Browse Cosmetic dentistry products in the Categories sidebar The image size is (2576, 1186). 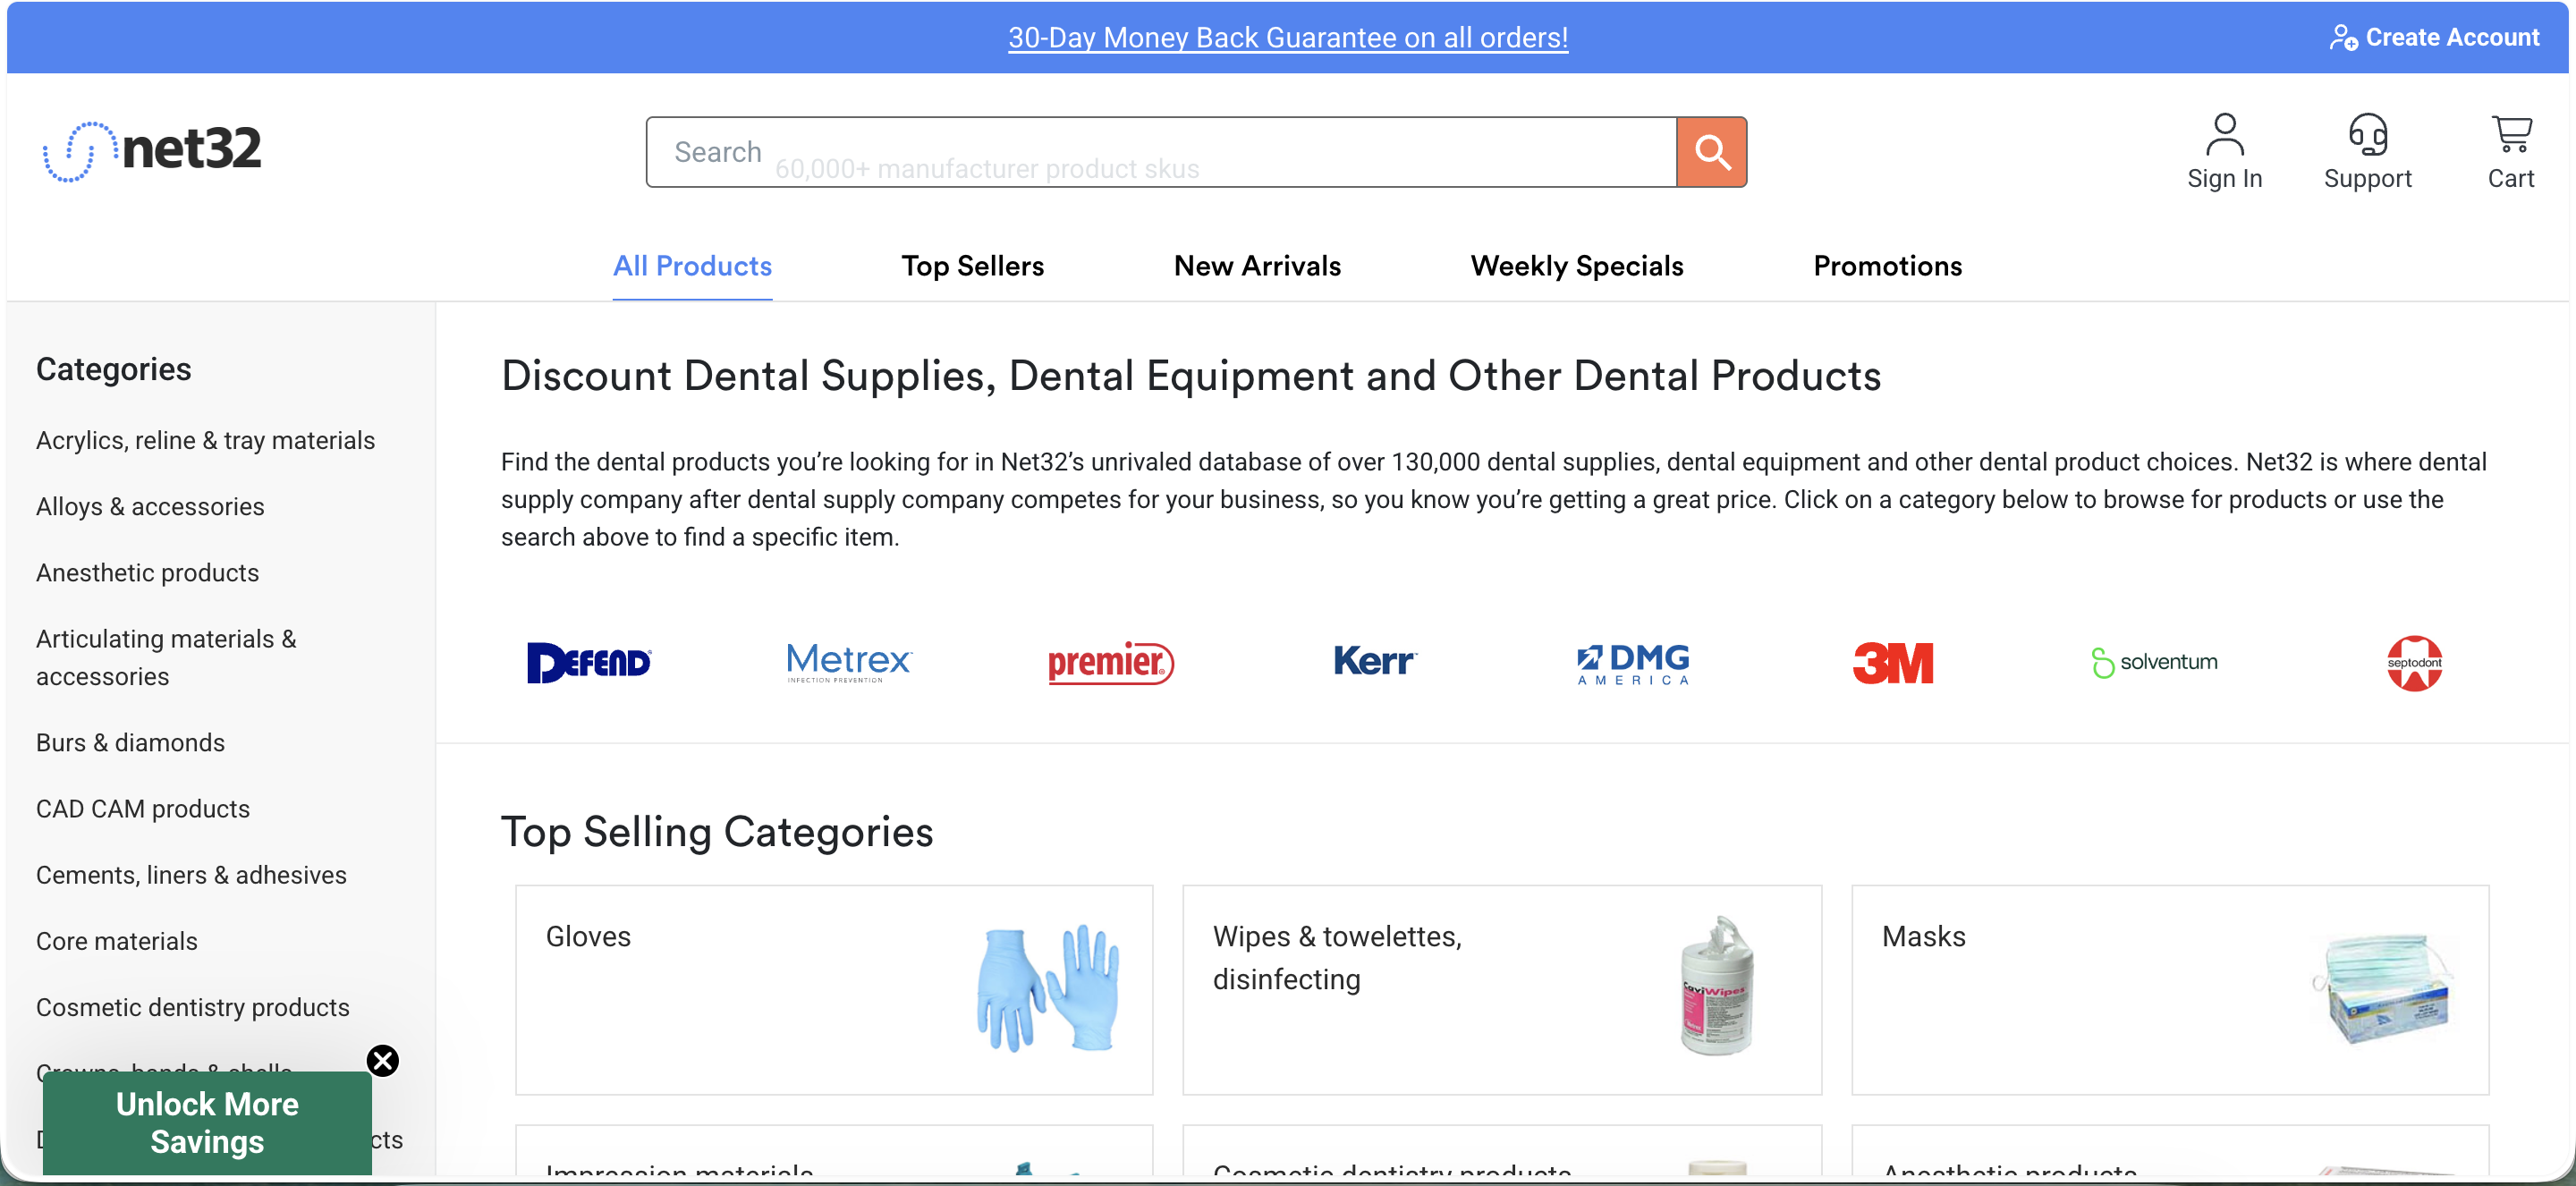point(193,1006)
